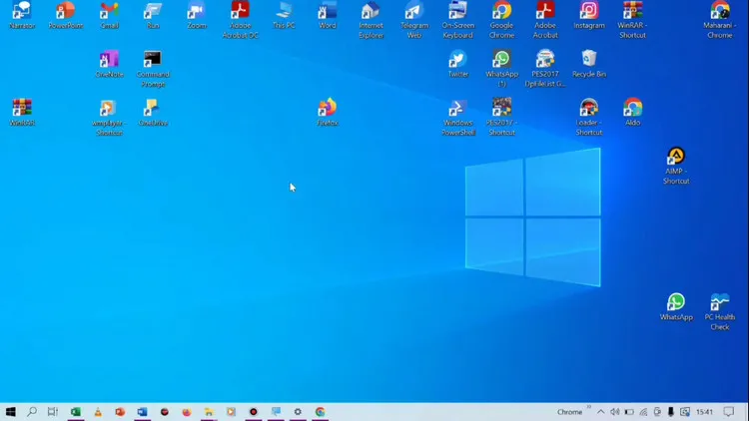Select the On-Screen Keyboard desktop icon

coord(457,20)
